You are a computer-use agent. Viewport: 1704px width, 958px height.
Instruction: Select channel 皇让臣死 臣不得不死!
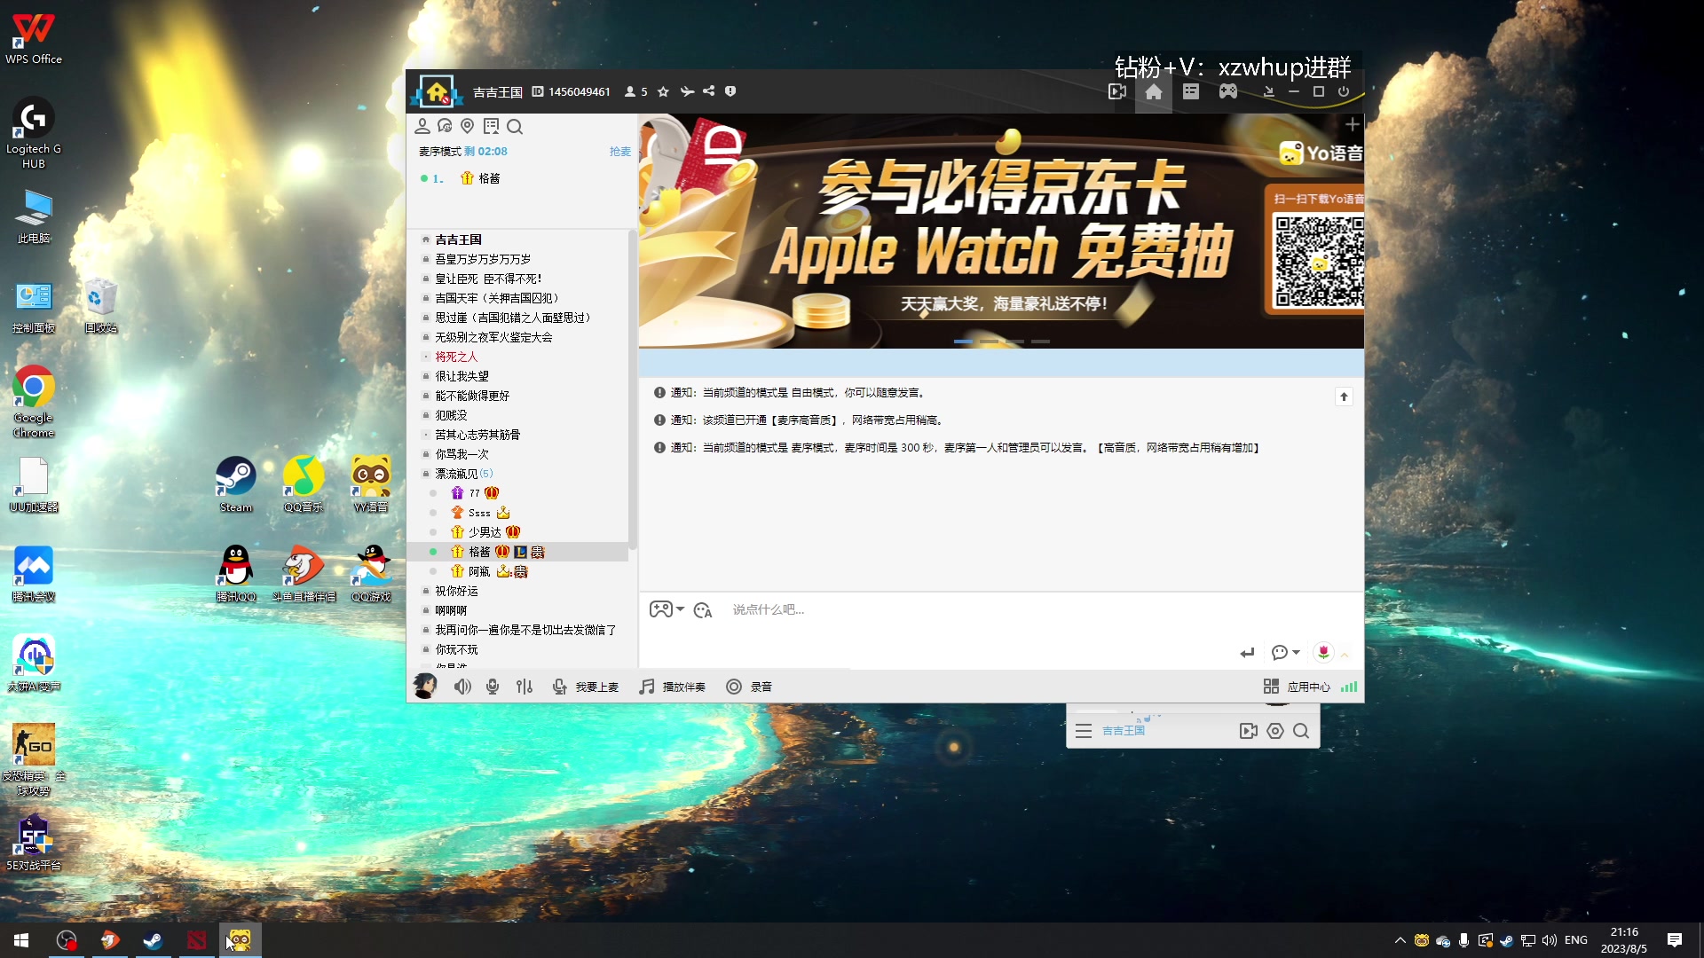tap(488, 279)
